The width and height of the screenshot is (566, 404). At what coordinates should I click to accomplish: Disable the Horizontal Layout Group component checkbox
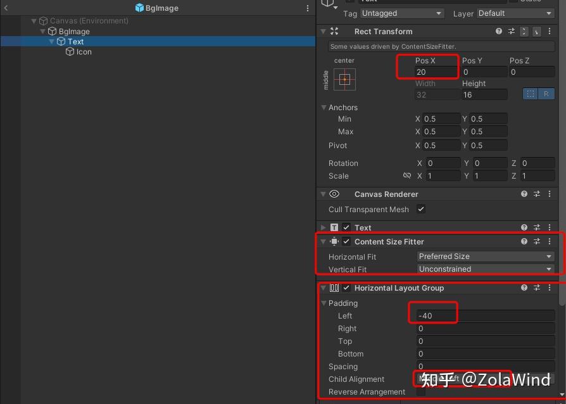click(346, 287)
